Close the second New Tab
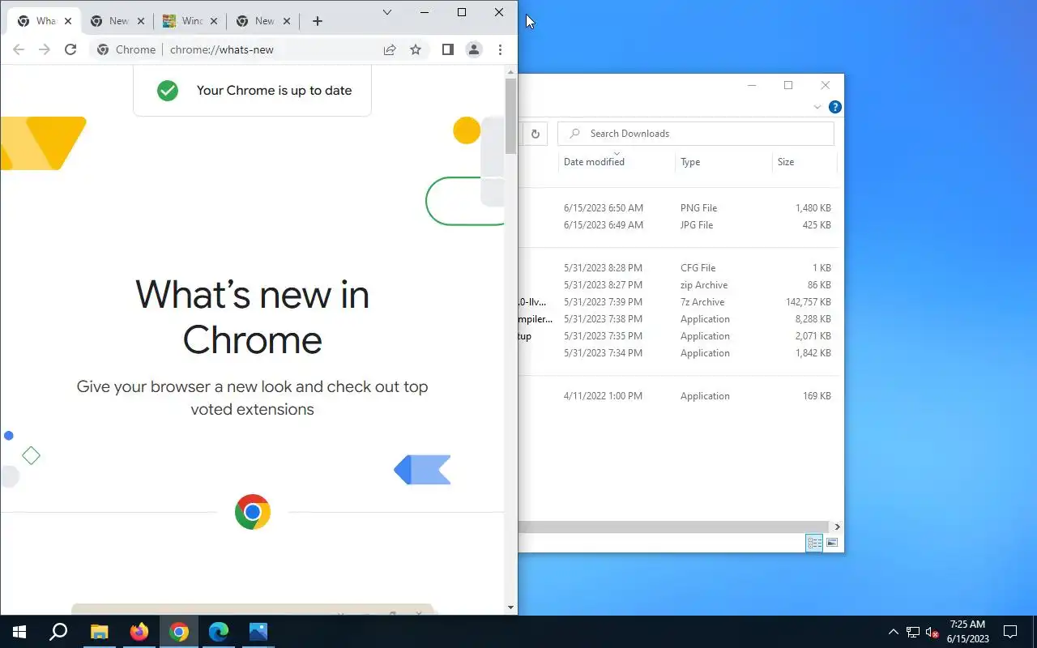Viewport: 1037px width, 648px height. [x=140, y=21]
